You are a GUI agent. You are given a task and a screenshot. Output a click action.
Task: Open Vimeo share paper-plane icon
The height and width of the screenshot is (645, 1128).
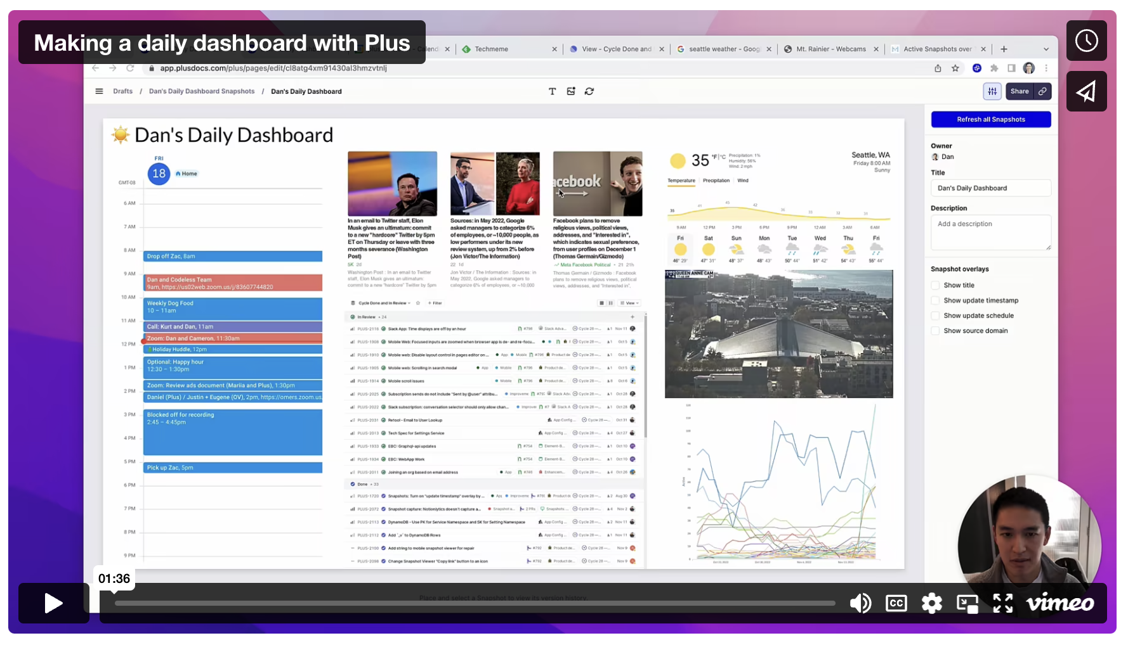click(1086, 92)
